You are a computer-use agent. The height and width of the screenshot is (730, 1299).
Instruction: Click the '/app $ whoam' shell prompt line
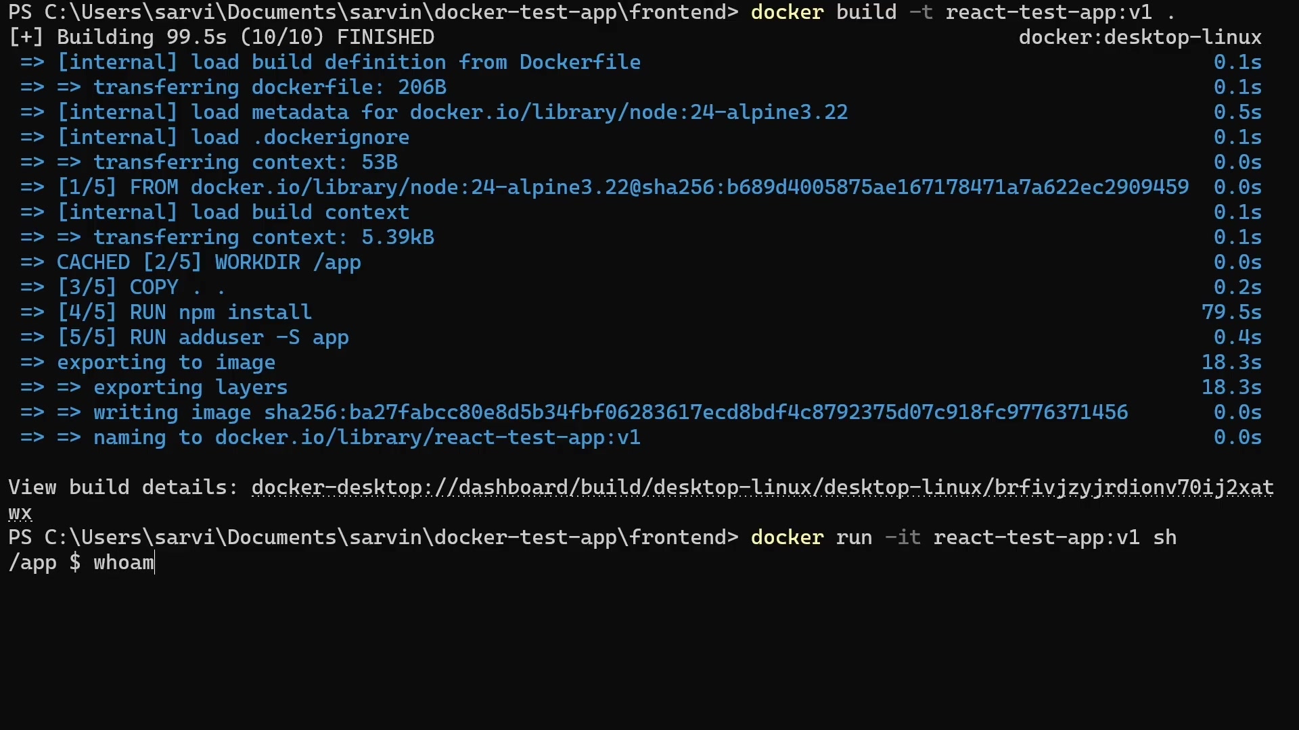81,562
